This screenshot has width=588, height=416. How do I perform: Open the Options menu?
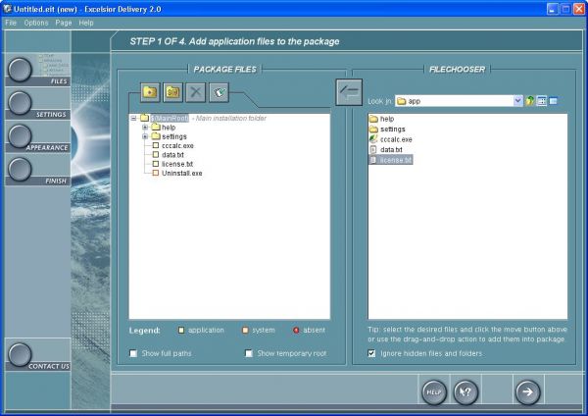(x=35, y=22)
